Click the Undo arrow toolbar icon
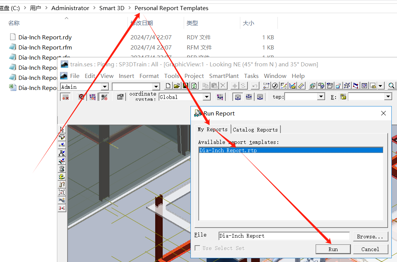The image size is (397, 262). coord(255,86)
